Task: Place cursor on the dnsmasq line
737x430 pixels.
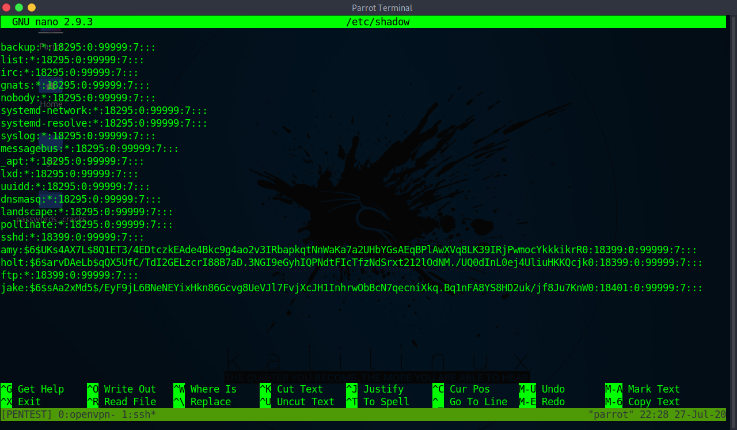Action: (81, 199)
